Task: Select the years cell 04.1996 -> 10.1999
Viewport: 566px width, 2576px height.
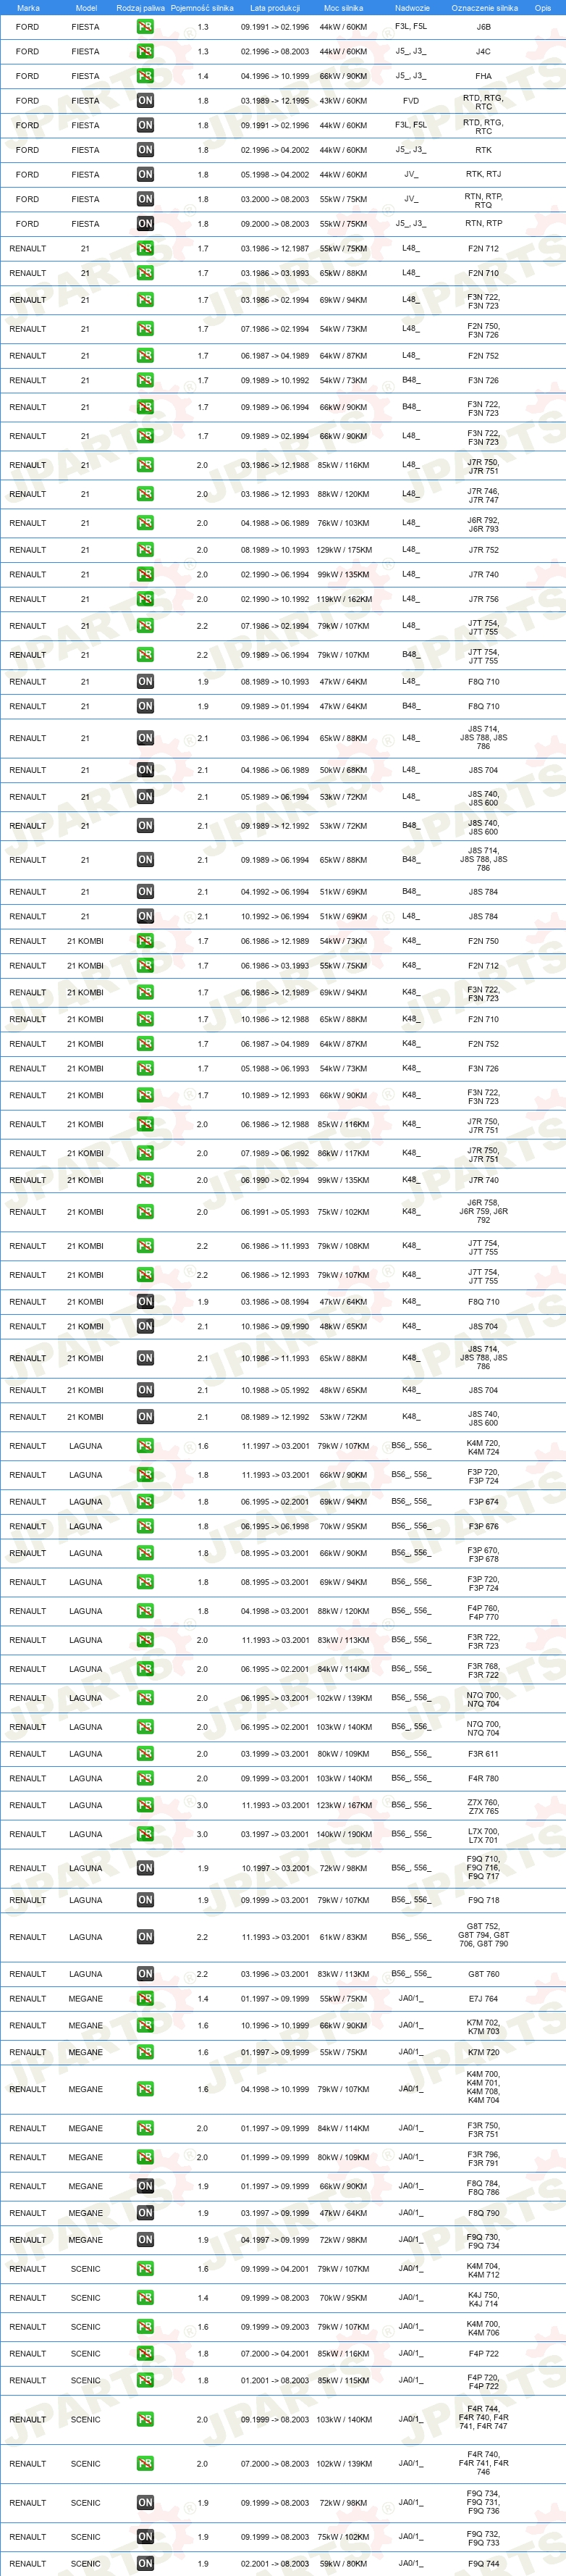Action: click(275, 76)
